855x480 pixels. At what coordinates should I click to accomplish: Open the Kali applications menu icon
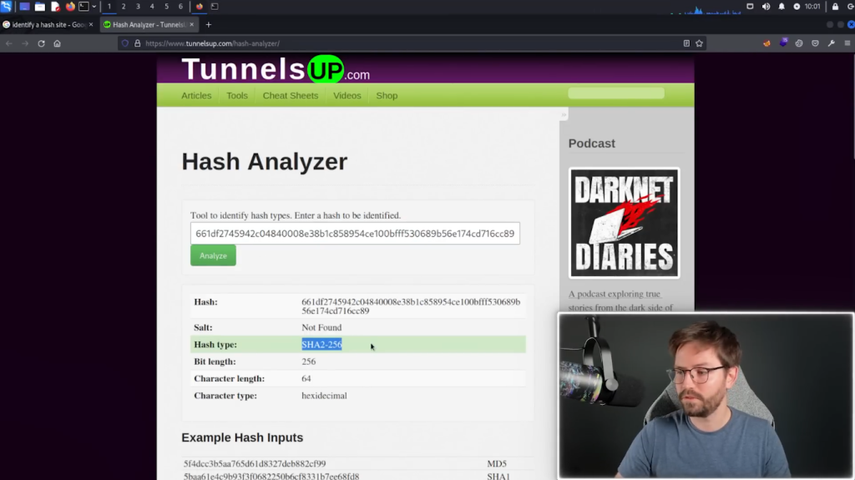6,7
